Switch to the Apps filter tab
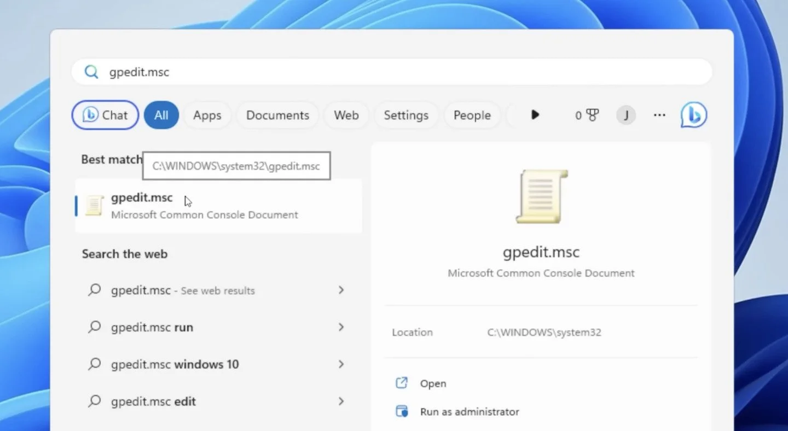Viewport: 788px width, 431px height. pos(207,115)
